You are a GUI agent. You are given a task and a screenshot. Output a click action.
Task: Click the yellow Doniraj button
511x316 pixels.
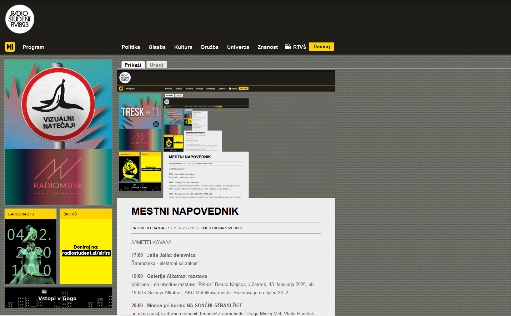click(x=321, y=47)
